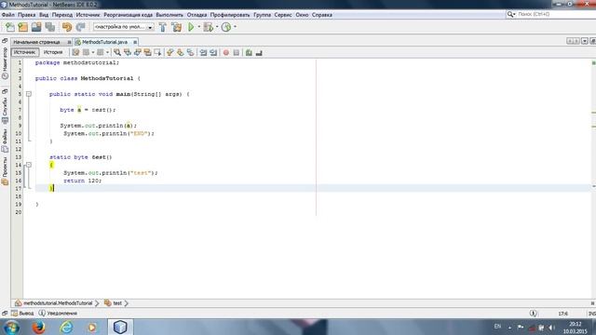
Task: Click the Next Bookmark icon
Action: click(180, 52)
